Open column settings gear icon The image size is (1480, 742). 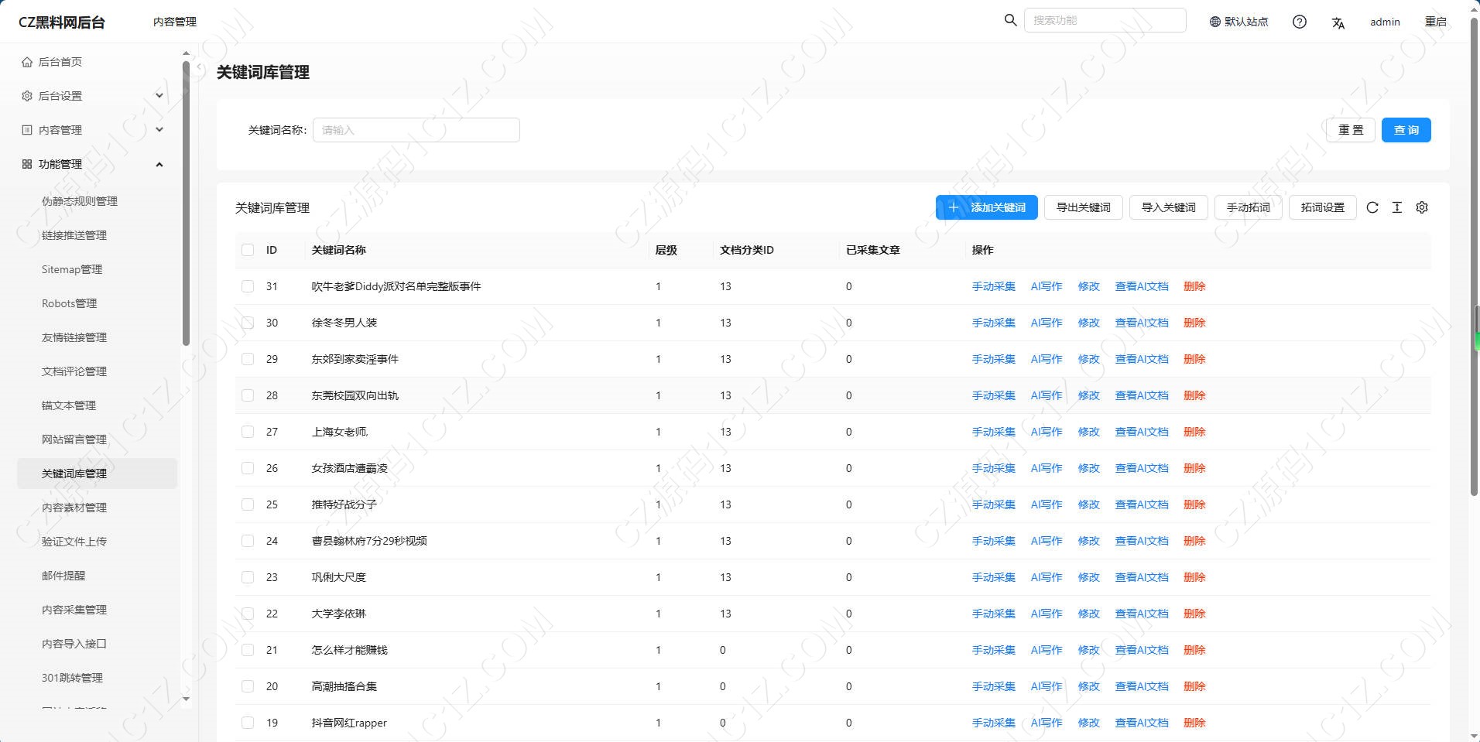pyautogui.click(x=1422, y=207)
